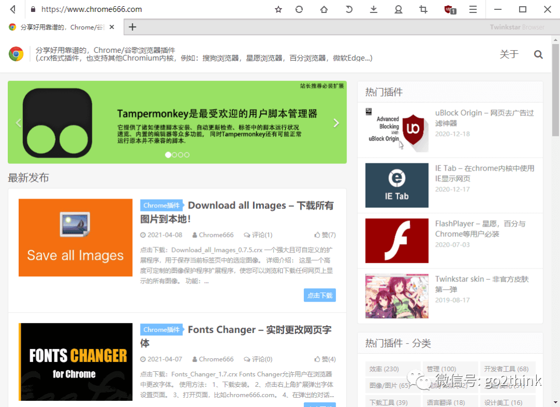Open uBlock Origin plugin thumbnail
Viewport: 560px width, 407px height.
pyautogui.click(x=397, y=130)
